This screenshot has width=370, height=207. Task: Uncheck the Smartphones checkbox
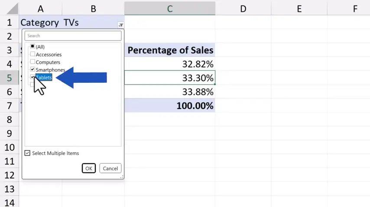(x=32, y=69)
